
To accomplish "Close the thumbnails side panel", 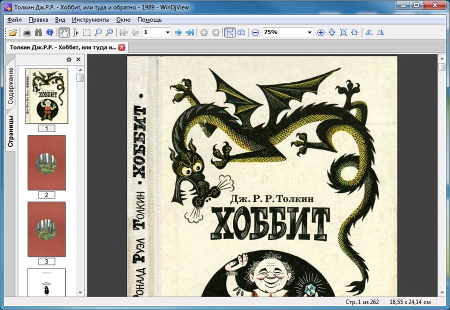I will click(x=78, y=59).
